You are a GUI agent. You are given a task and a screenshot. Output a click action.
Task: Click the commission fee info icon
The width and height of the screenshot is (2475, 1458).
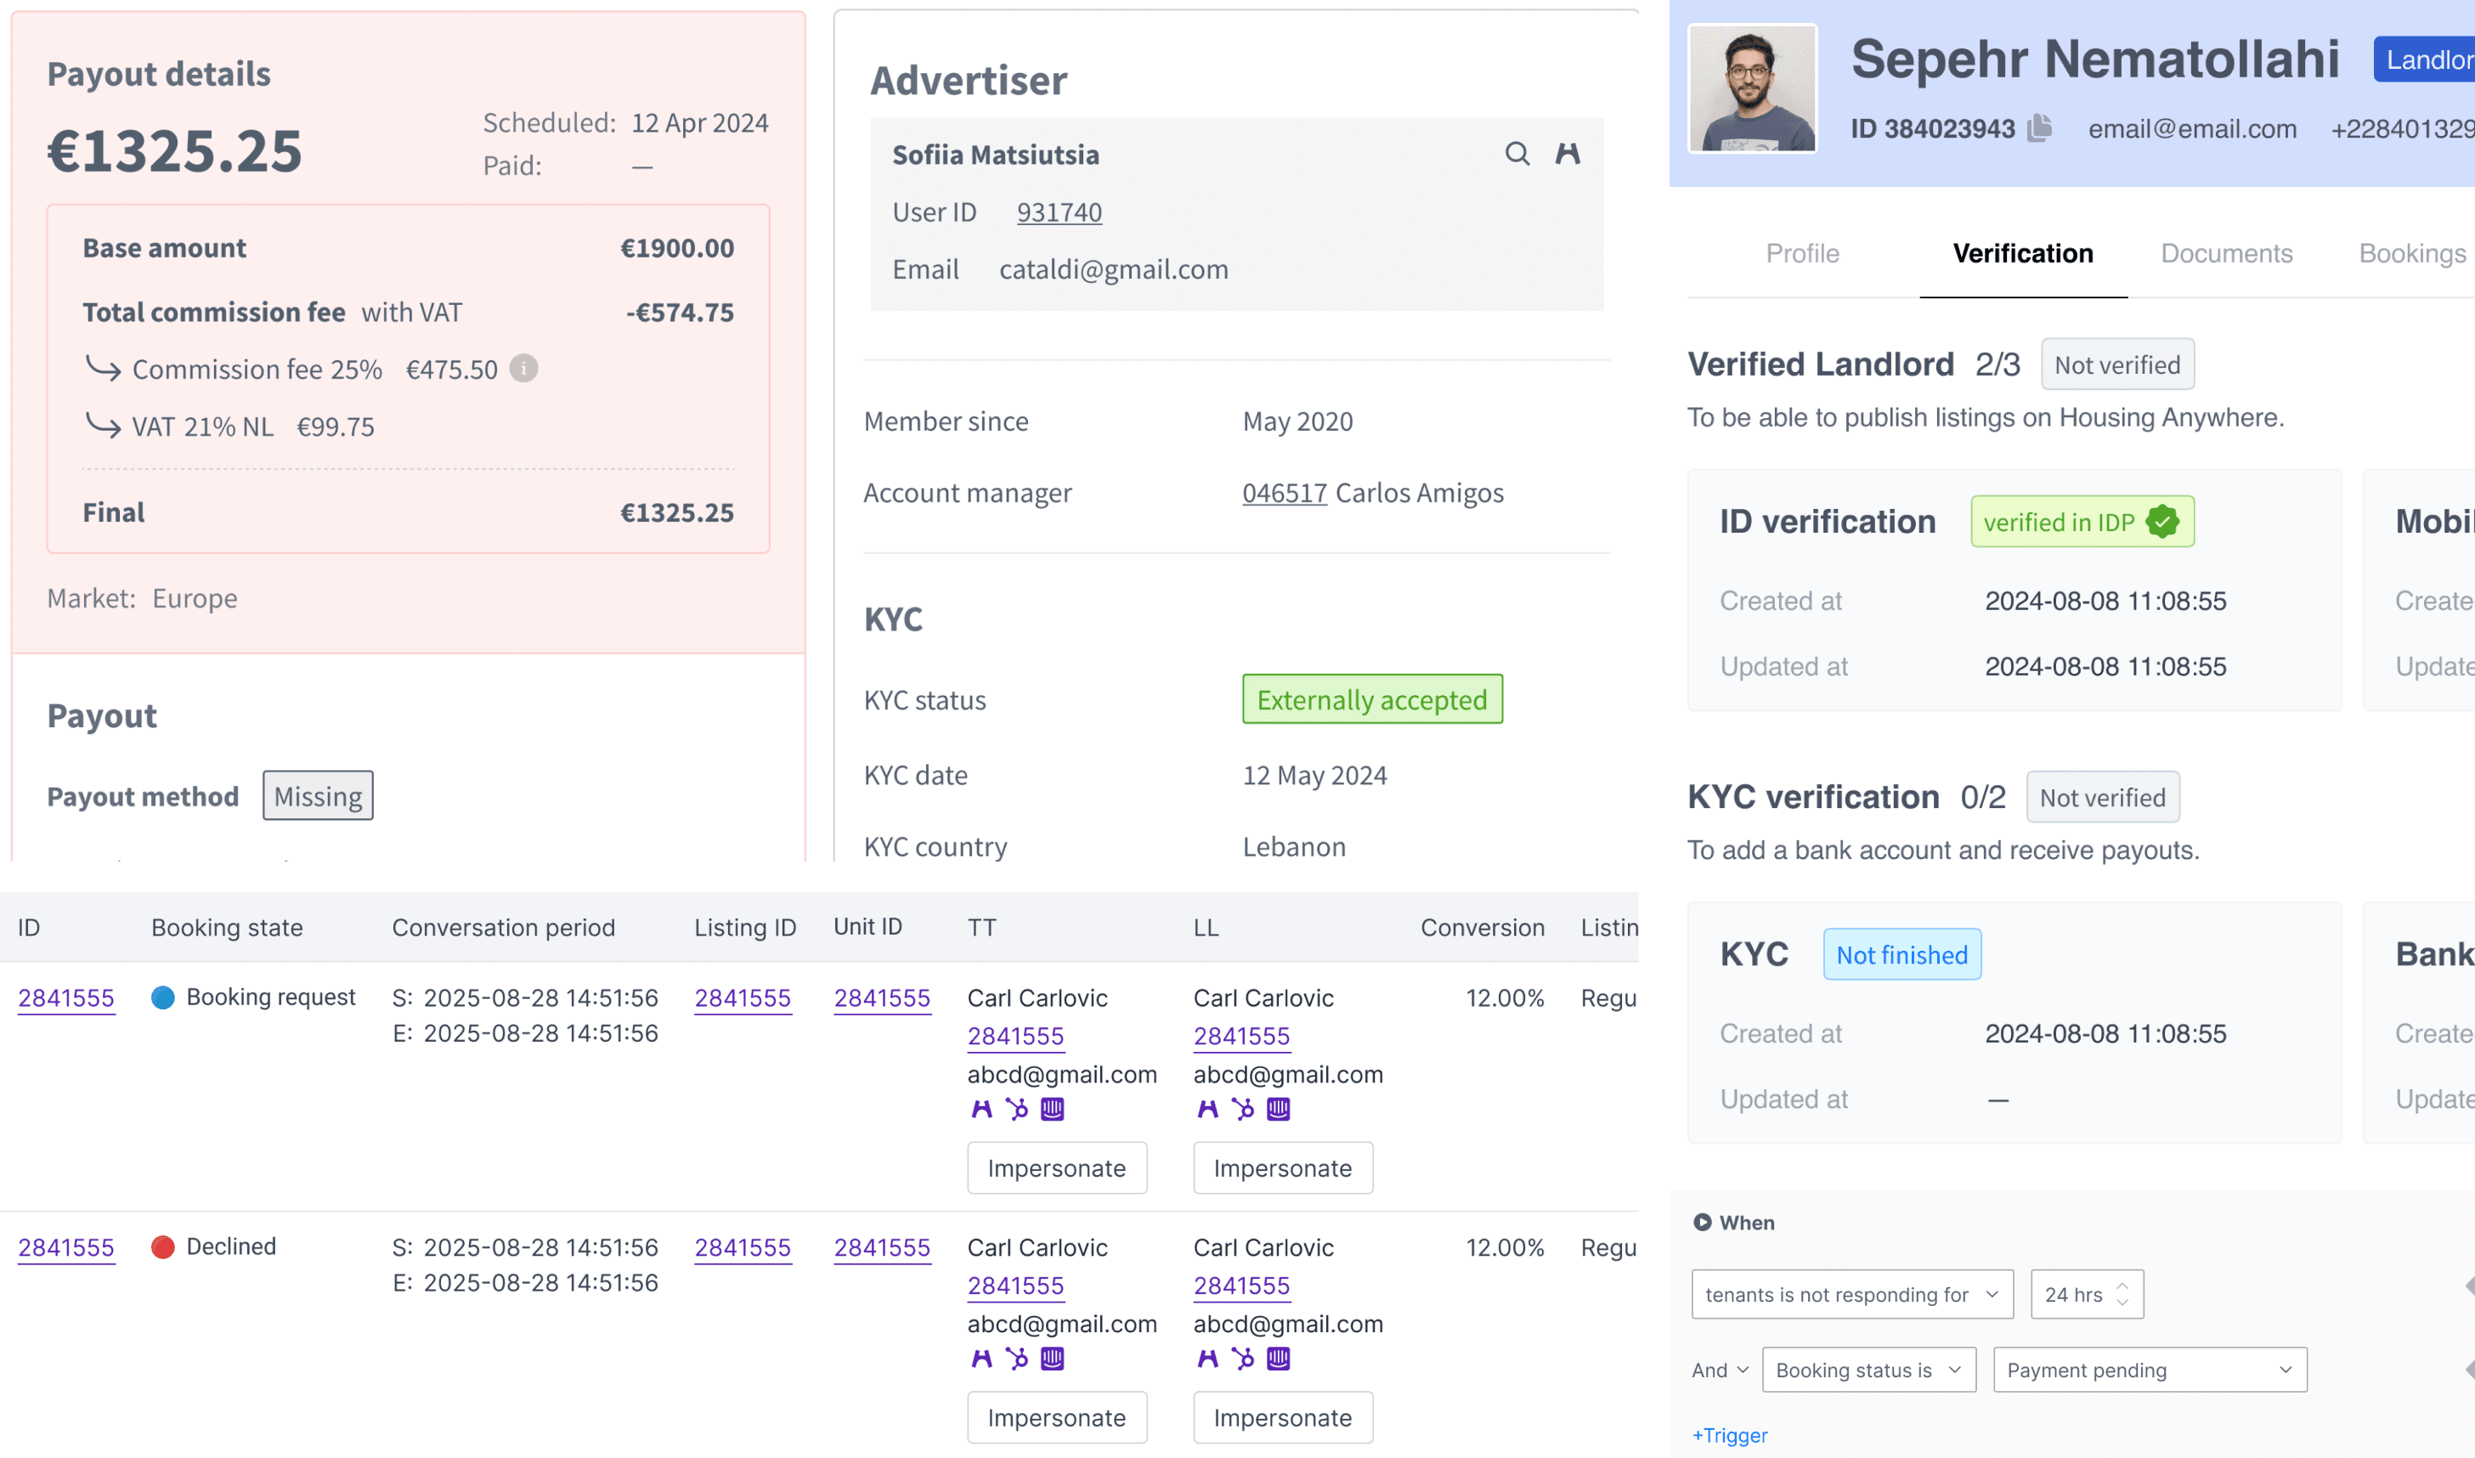click(x=523, y=369)
